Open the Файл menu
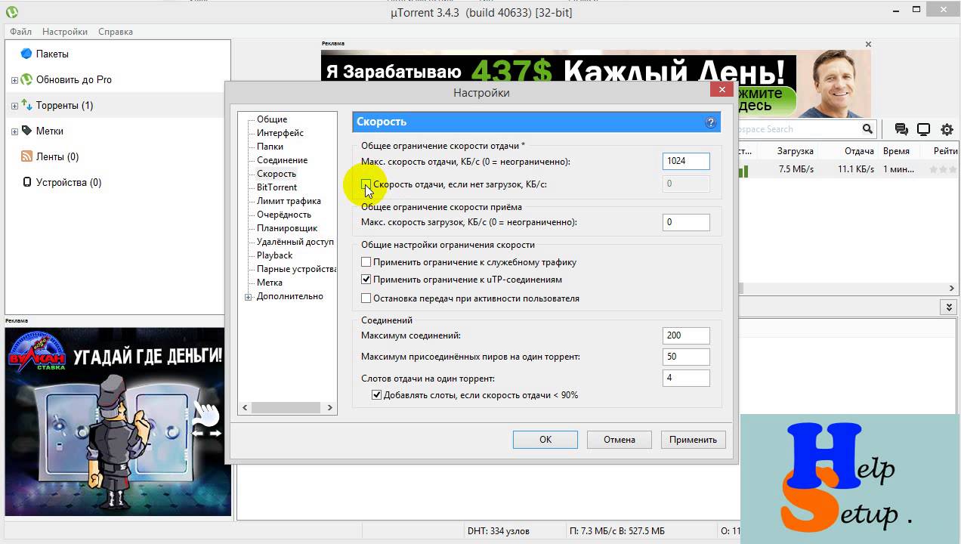The width and height of the screenshot is (961, 544). click(21, 32)
